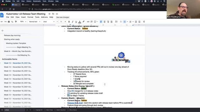Toggle Bold formatting
The height and width of the screenshot is (112, 200).
[69, 22]
